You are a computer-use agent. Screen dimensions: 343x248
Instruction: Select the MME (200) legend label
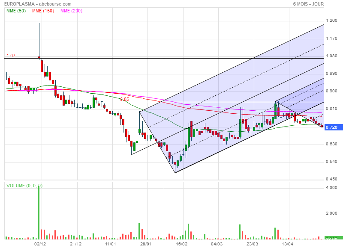point(71,11)
